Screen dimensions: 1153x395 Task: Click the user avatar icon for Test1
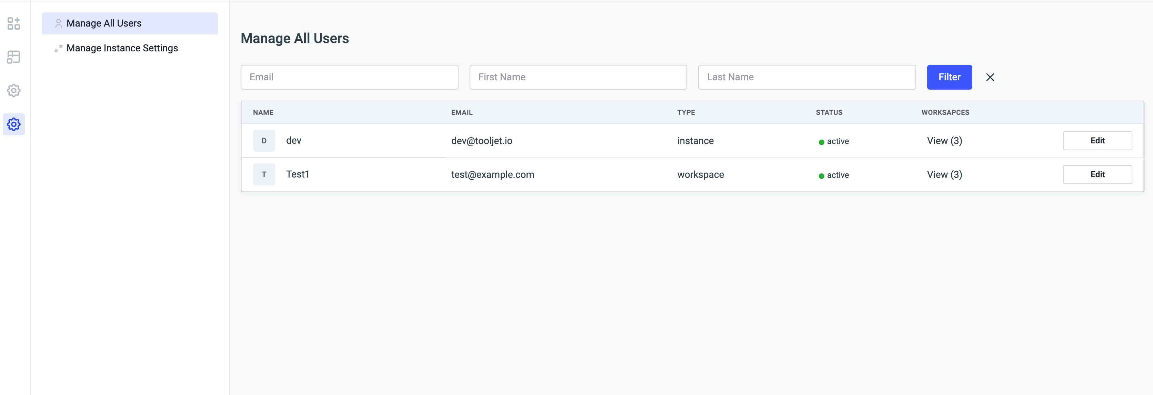(264, 174)
